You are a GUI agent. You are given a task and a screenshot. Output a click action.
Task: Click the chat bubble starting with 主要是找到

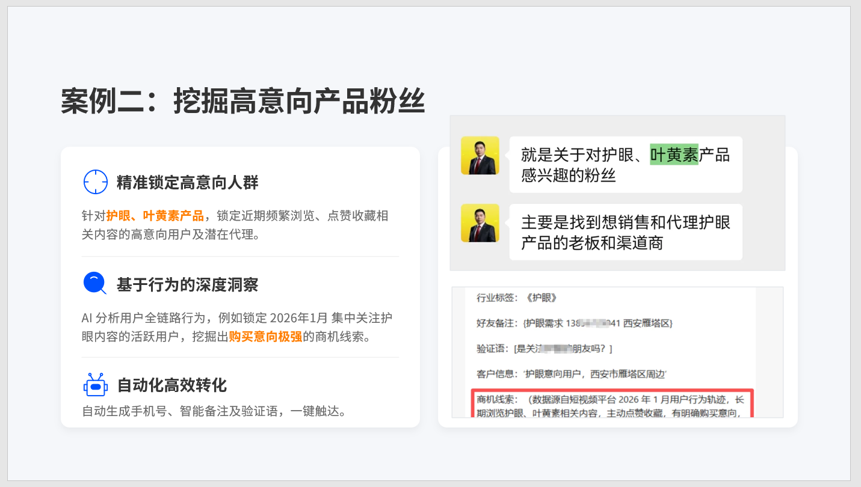click(x=625, y=232)
